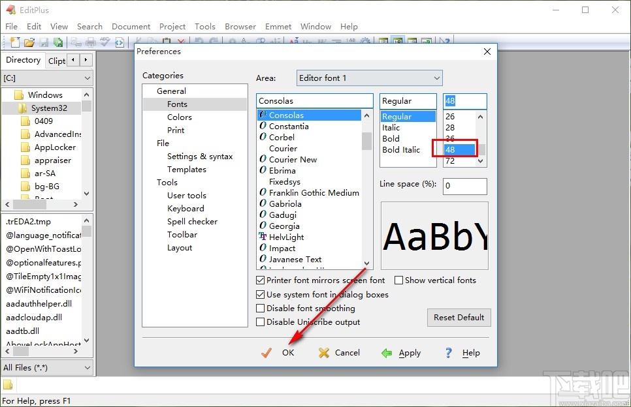Open the Window menu
The width and height of the screenshot is (631, 407).
[x=315, y=27]
